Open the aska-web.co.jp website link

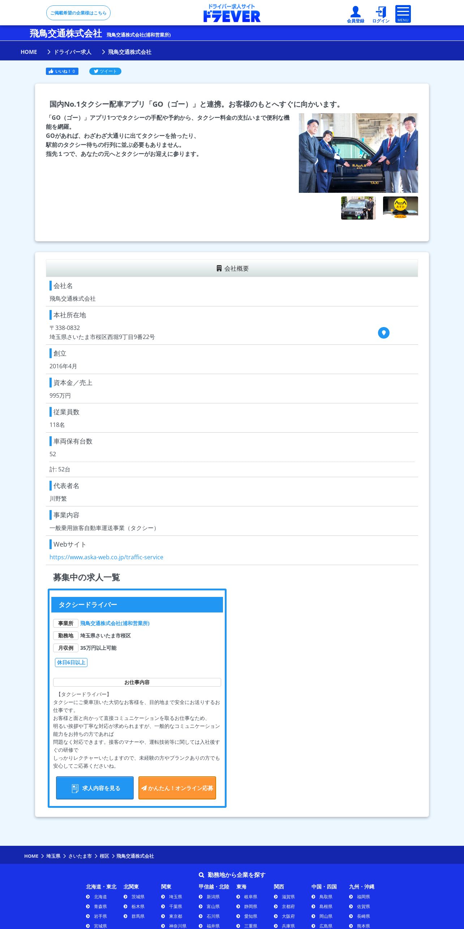point(106,557)
